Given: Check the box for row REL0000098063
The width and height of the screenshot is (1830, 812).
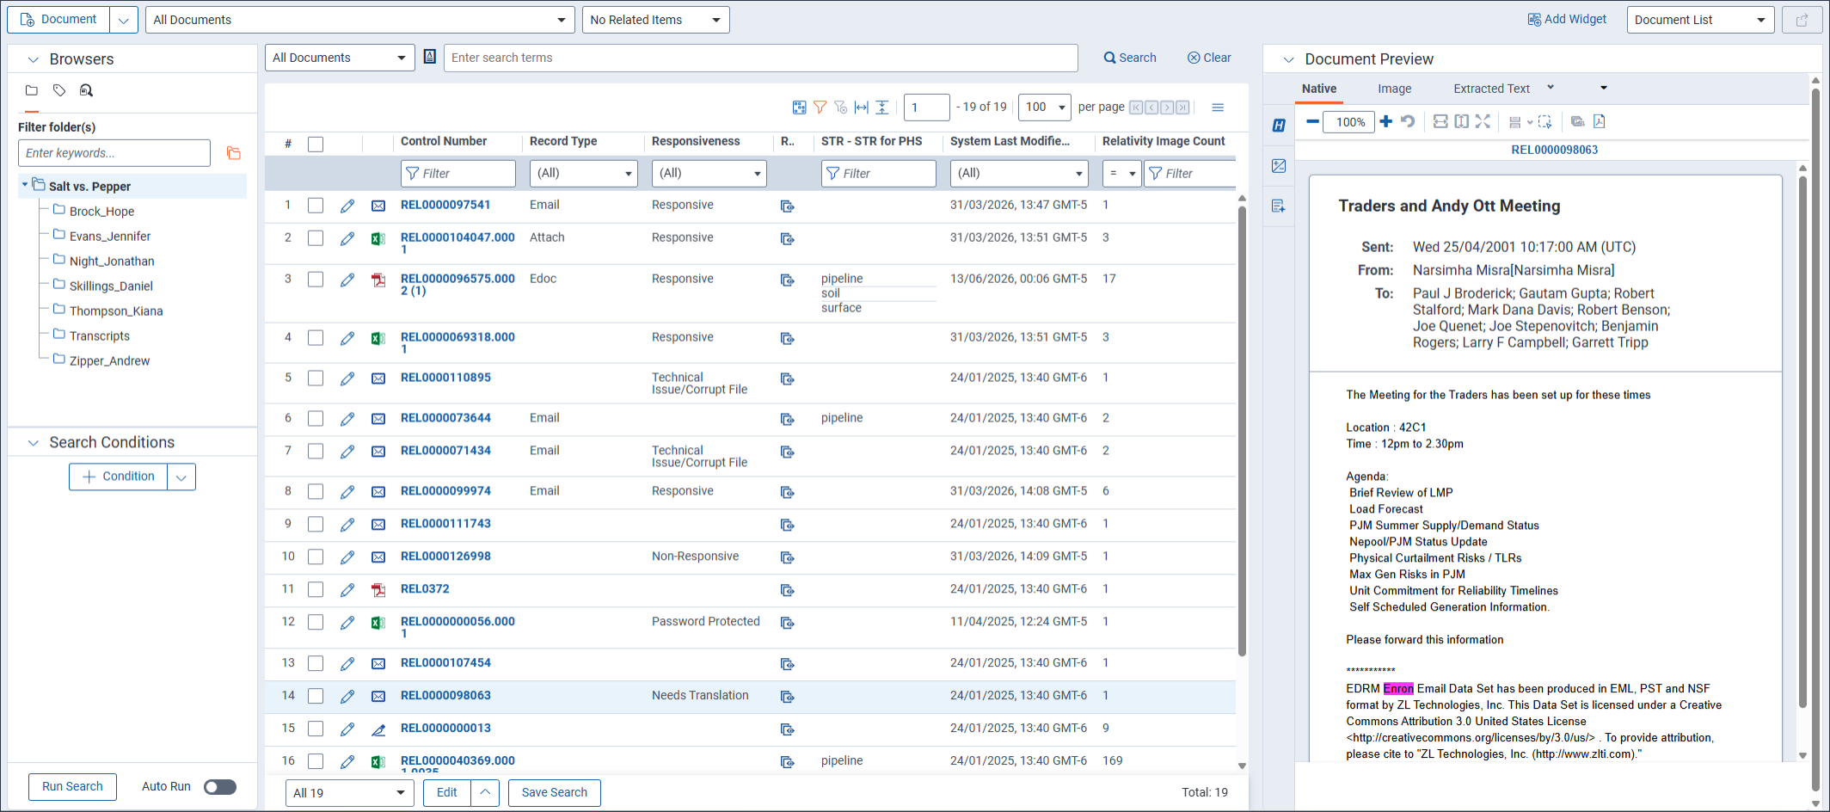Looking at the screenshot, I should [316, 696].
